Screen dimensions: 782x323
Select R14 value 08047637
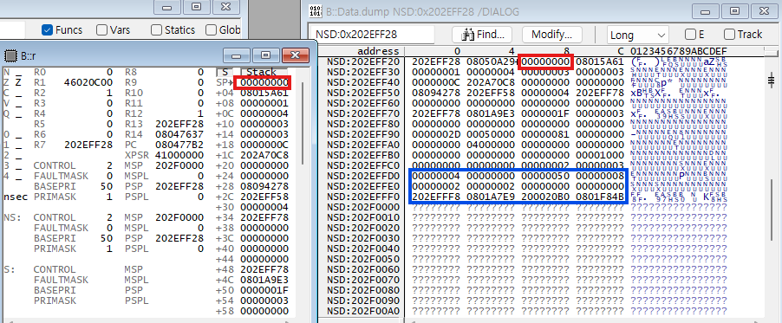click(179, 134)
